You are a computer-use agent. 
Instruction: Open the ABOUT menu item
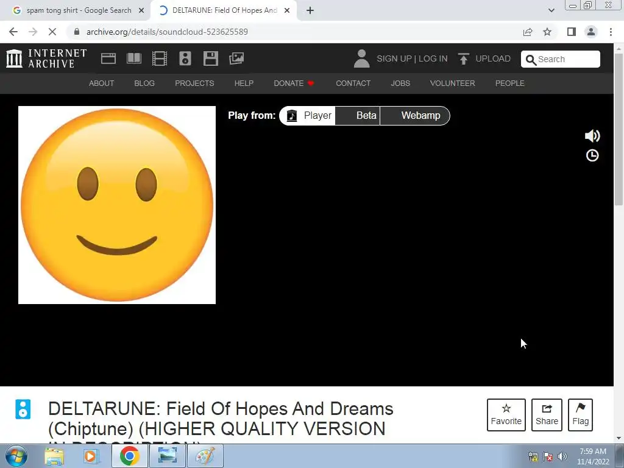pyautogui.click(x=102, y=83)
